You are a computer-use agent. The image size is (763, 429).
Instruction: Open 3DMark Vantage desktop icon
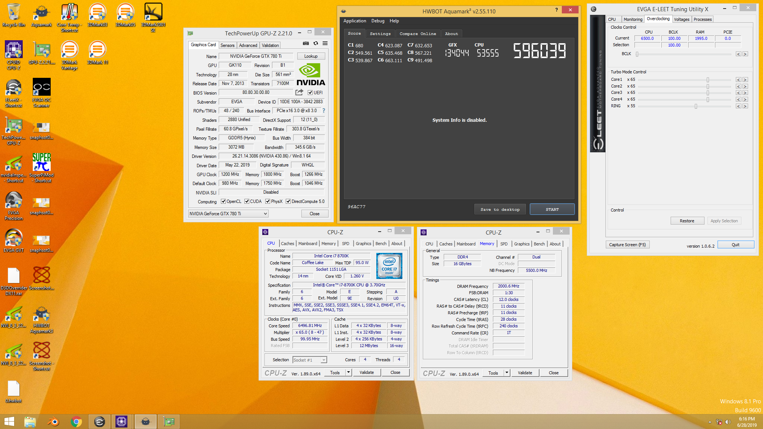pos(69,55)
